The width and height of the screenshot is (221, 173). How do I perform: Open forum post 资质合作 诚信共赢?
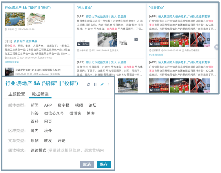click(x=25, y=41)
